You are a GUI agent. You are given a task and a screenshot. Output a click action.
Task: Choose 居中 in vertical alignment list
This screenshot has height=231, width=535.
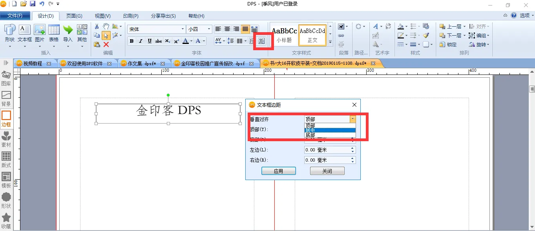[330, 130]
